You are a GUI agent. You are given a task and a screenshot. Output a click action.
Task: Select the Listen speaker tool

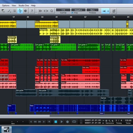[x=26, y=11]
